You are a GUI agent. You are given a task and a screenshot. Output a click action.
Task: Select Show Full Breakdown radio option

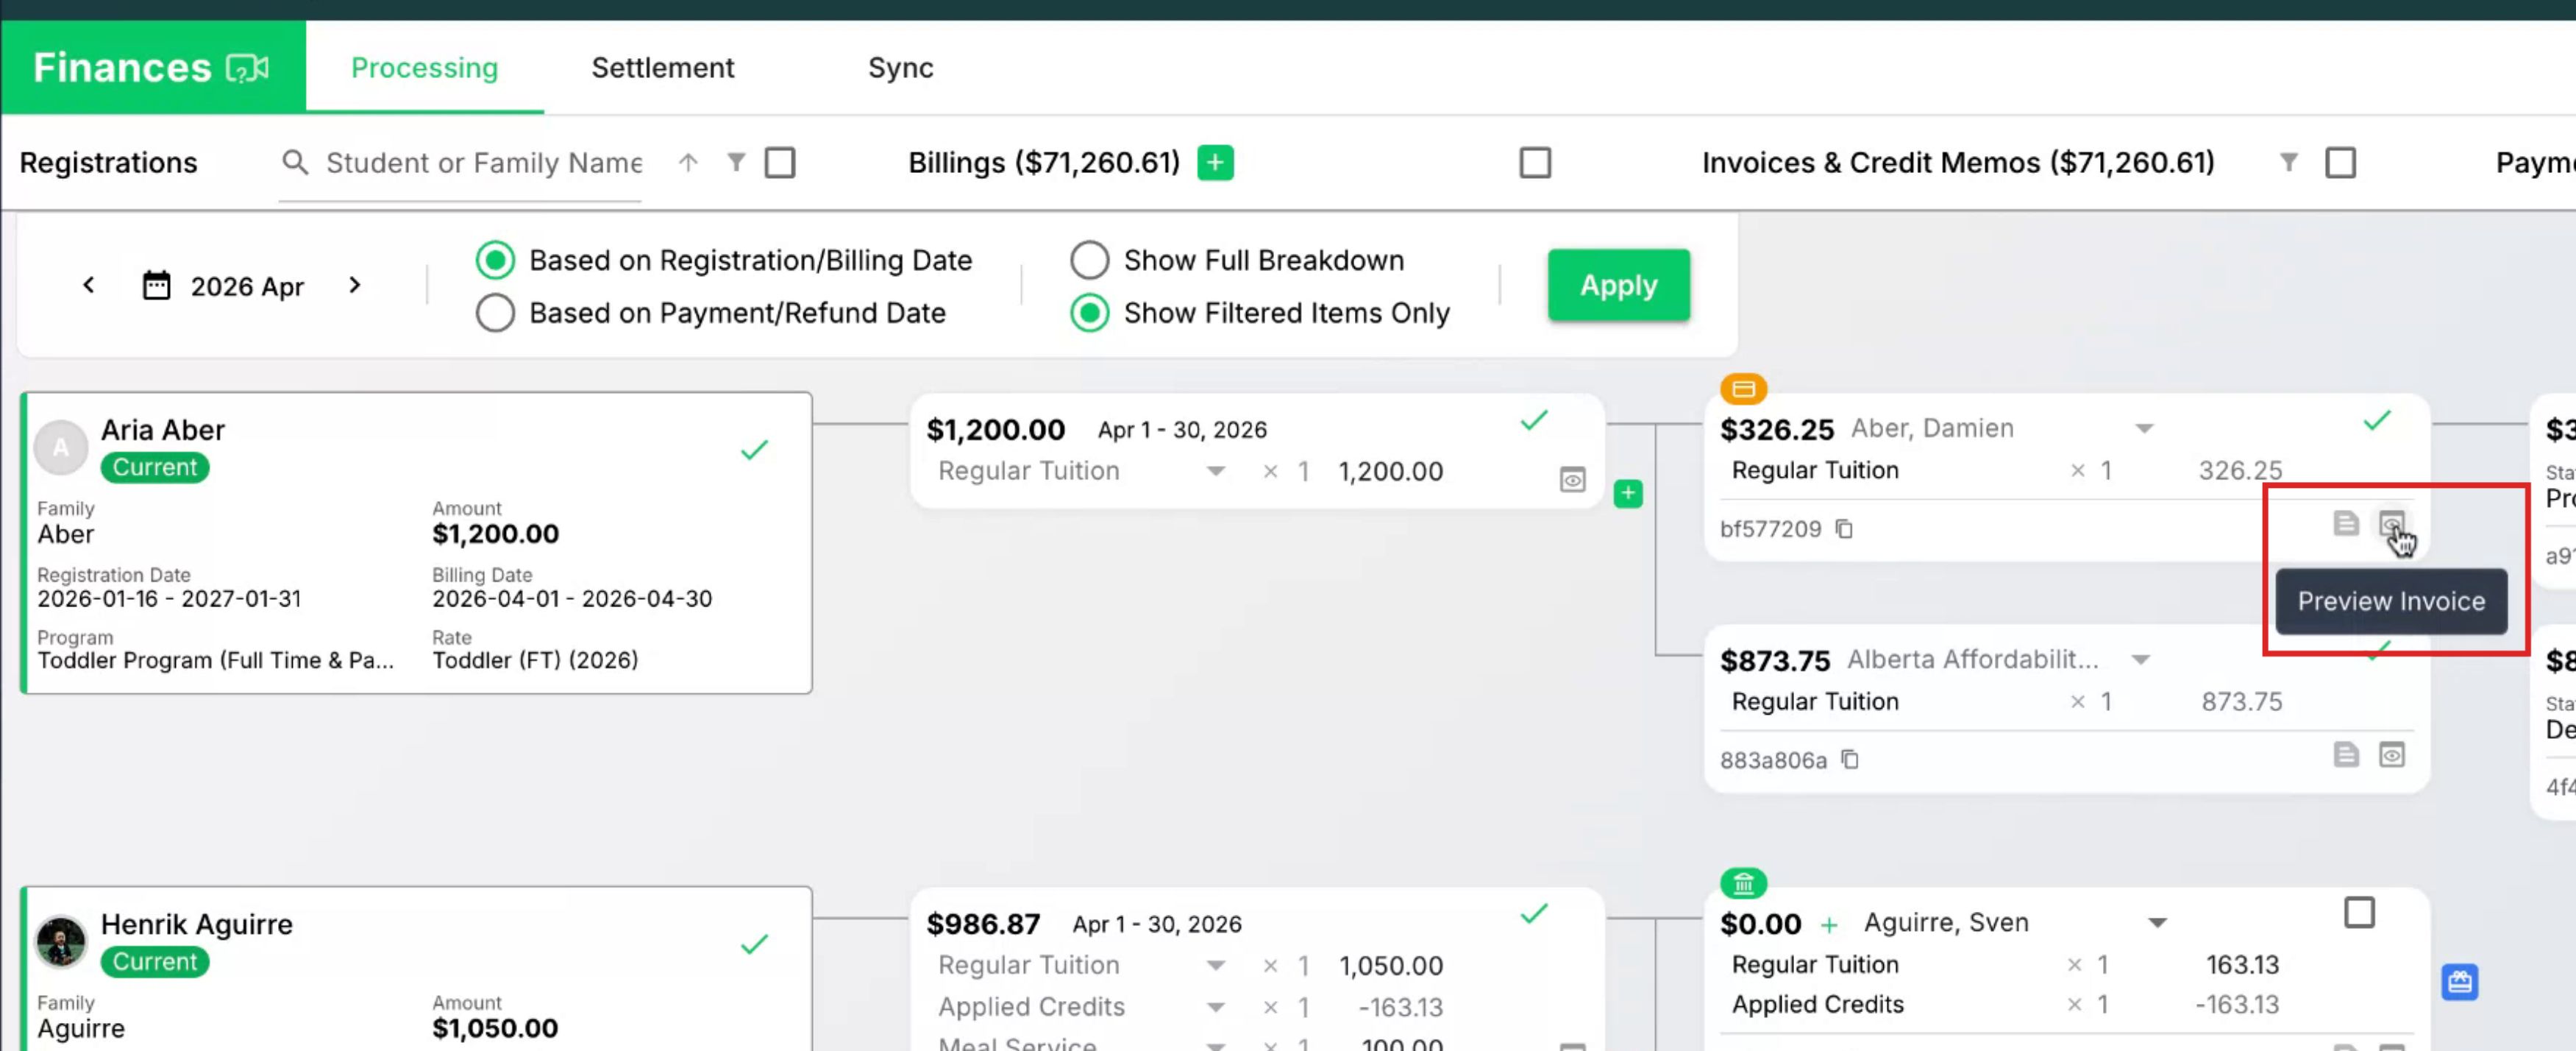click(x=1089, y=261)
